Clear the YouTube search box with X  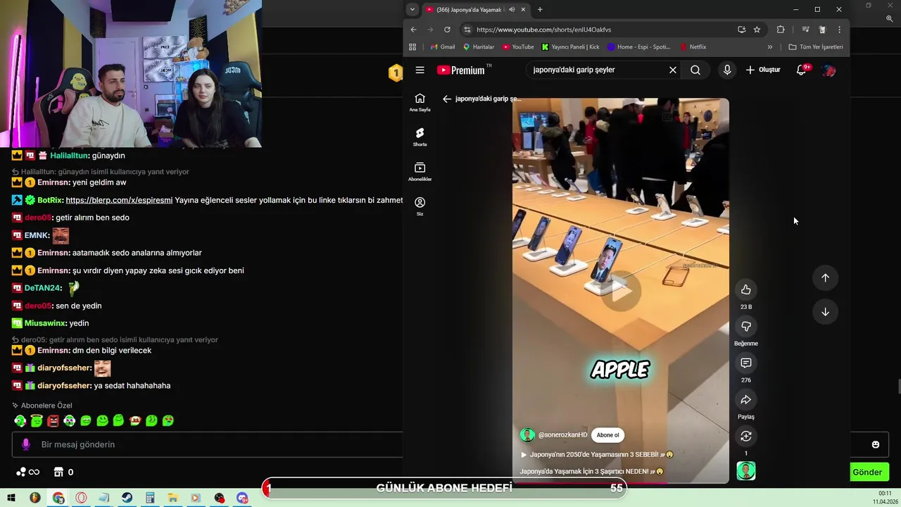point(673,70)
